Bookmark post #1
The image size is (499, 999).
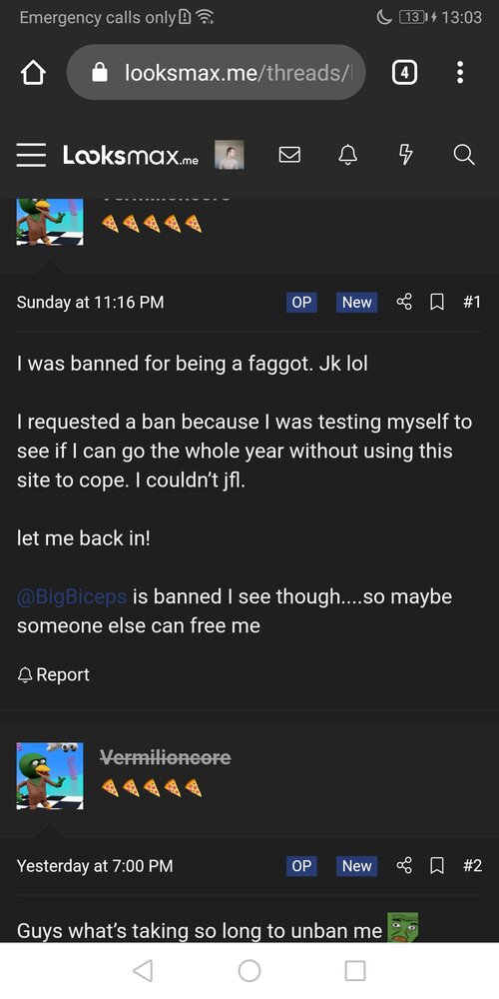point(437,302)
